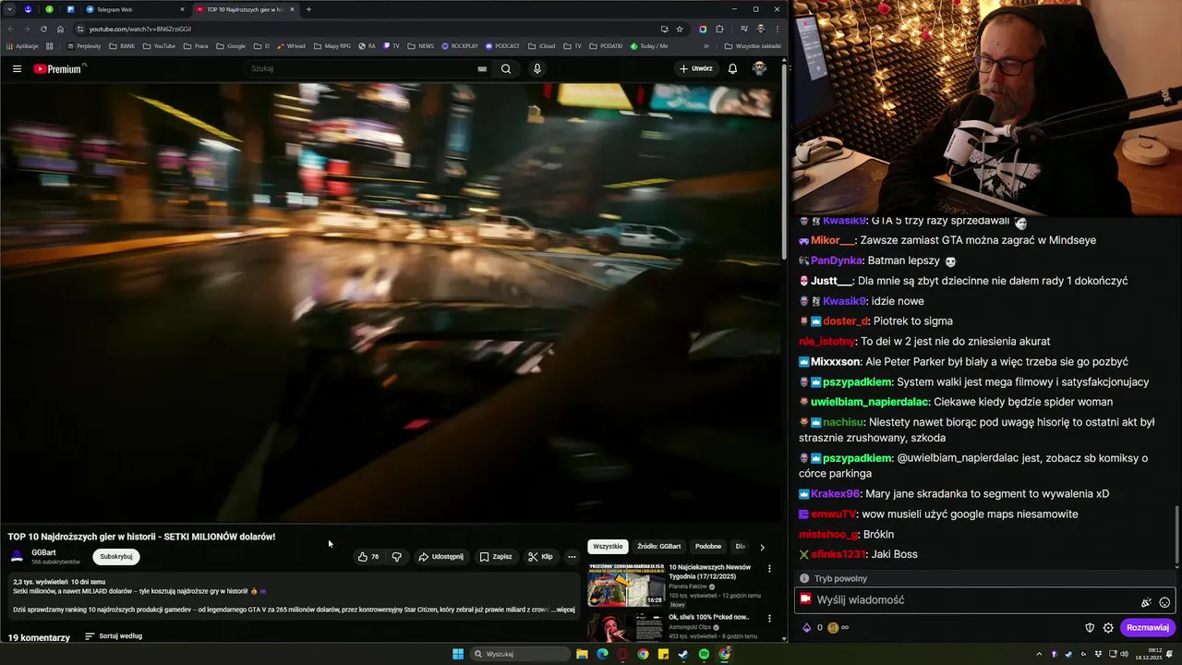Open chat settings gear icon
This screenshot has height=665, width=1182.
point(1108,628)
